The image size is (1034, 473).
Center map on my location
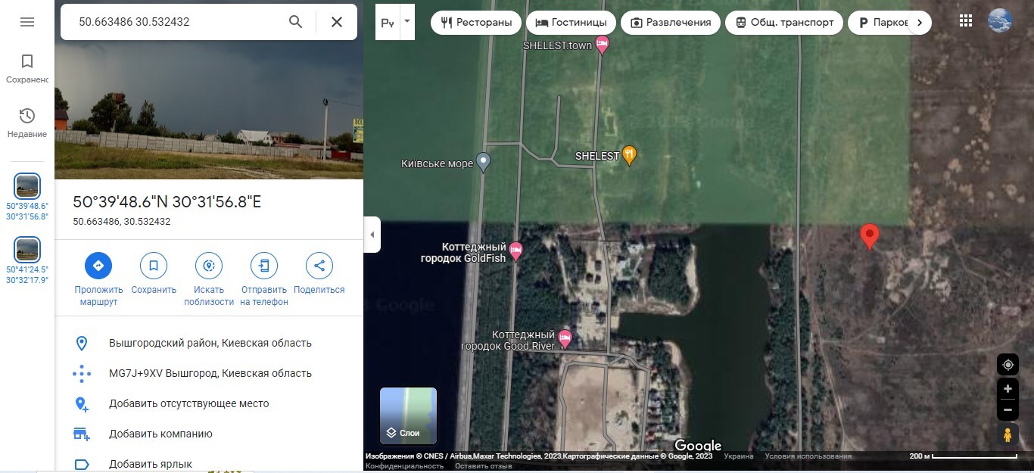point(1008,365)
